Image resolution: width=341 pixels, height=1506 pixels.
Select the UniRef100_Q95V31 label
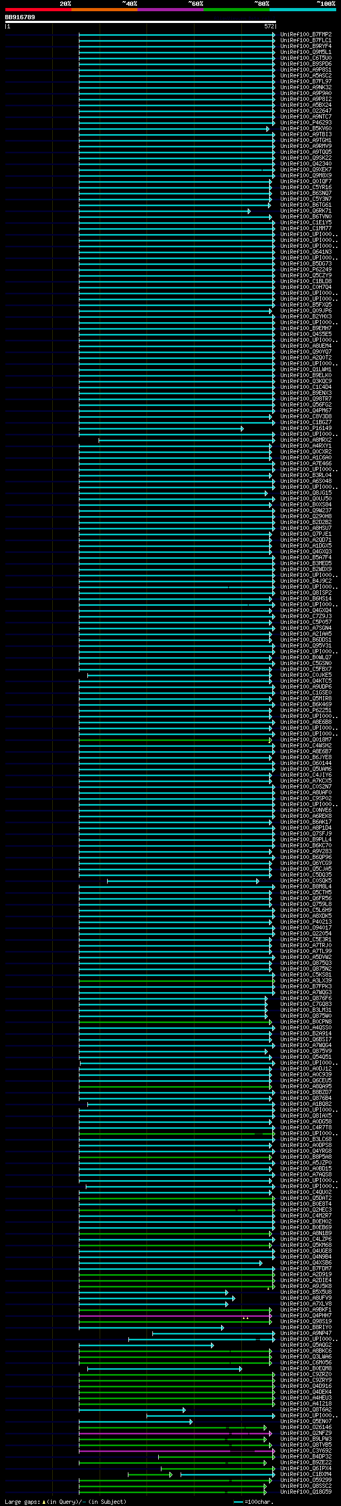click(305, 645)
